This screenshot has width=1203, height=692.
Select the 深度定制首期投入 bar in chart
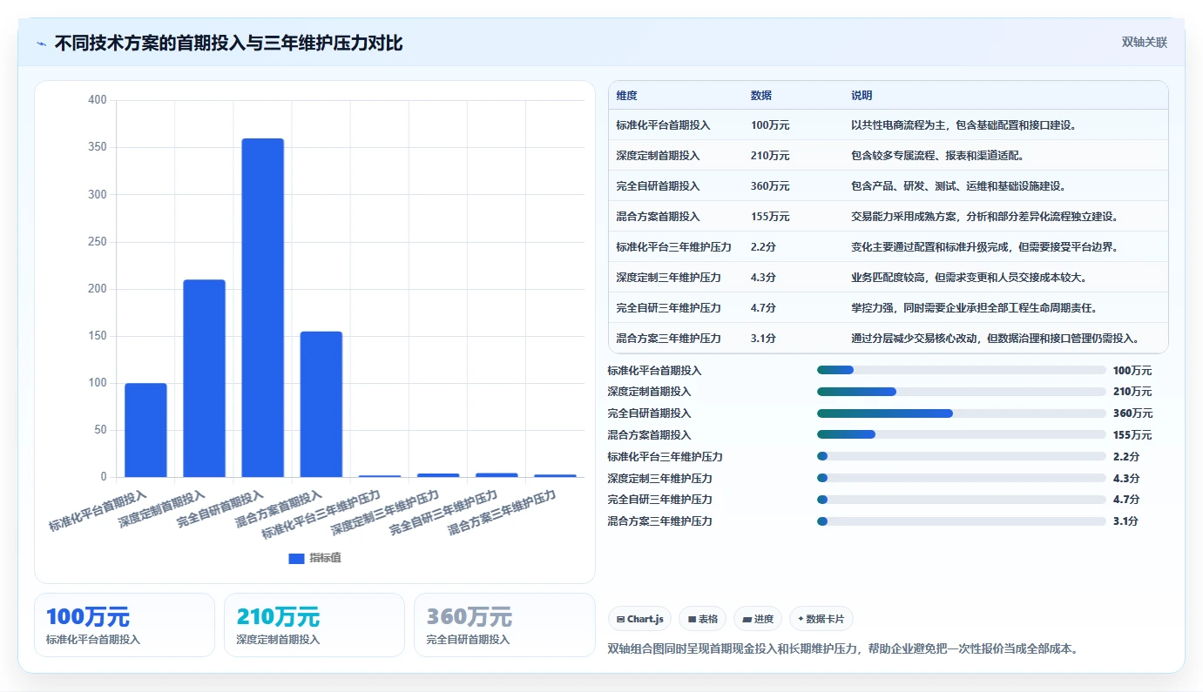click(x=204, y=379)
